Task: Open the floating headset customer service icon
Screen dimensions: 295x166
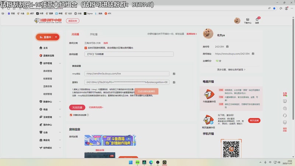Action: pos(285,115)
